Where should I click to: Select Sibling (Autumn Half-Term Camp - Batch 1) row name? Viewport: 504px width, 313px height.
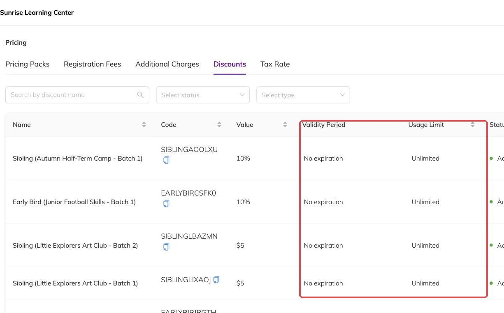[x=78, y=159]
